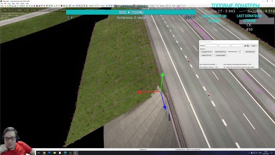Toggle the checkbox next to Selection label
Viewport: 275px width, 155px height.
pos(96,6)
